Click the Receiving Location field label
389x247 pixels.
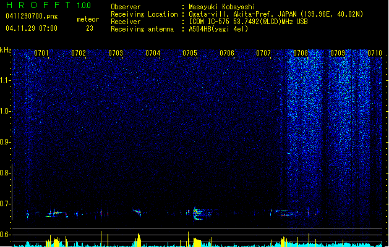(144, 14)
